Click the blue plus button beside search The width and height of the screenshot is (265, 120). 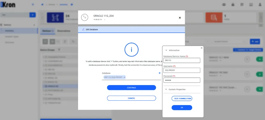click(x=32, y=15)
